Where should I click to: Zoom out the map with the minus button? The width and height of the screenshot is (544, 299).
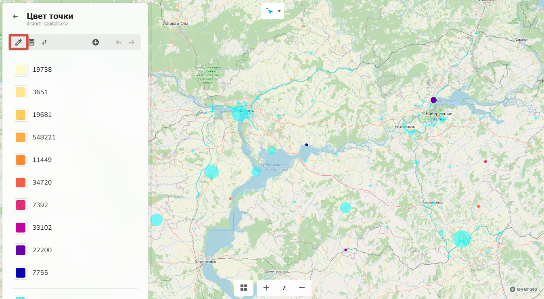tap(302, 288)
